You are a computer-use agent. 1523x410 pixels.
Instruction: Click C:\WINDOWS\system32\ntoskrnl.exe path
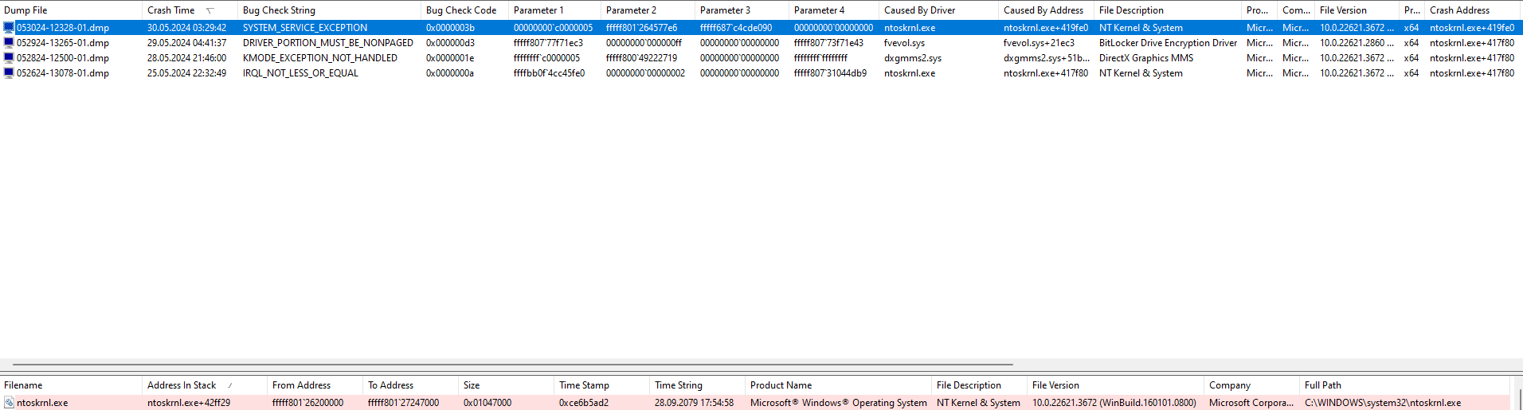pyautogui.click(x=1383, y=403)
